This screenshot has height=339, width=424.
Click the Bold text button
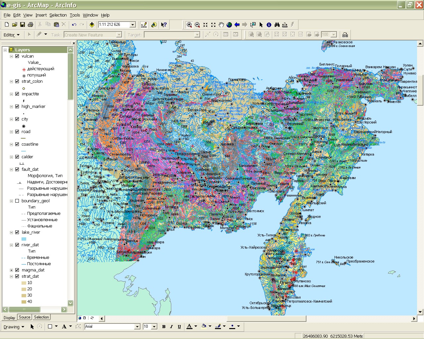(164, 327)
